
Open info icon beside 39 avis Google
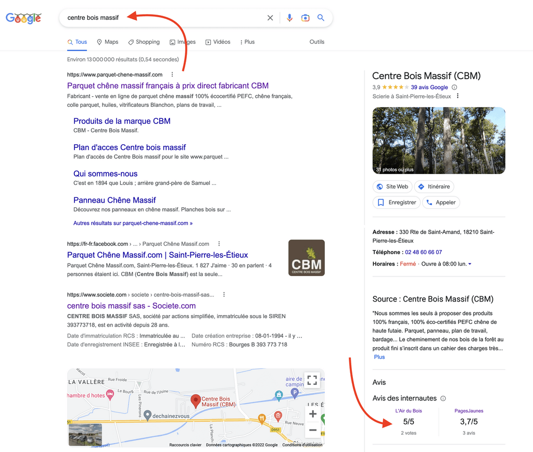[x=454, y=87]
